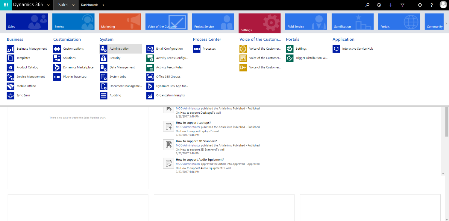Click the Templates icon
The image size is (449, 221).
click(x=10, y=58)
